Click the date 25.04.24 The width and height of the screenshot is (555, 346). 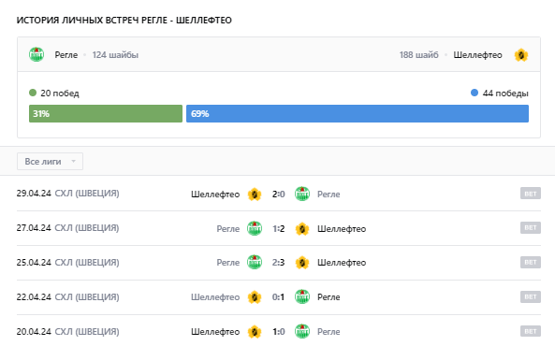click(x=34, y=263)
